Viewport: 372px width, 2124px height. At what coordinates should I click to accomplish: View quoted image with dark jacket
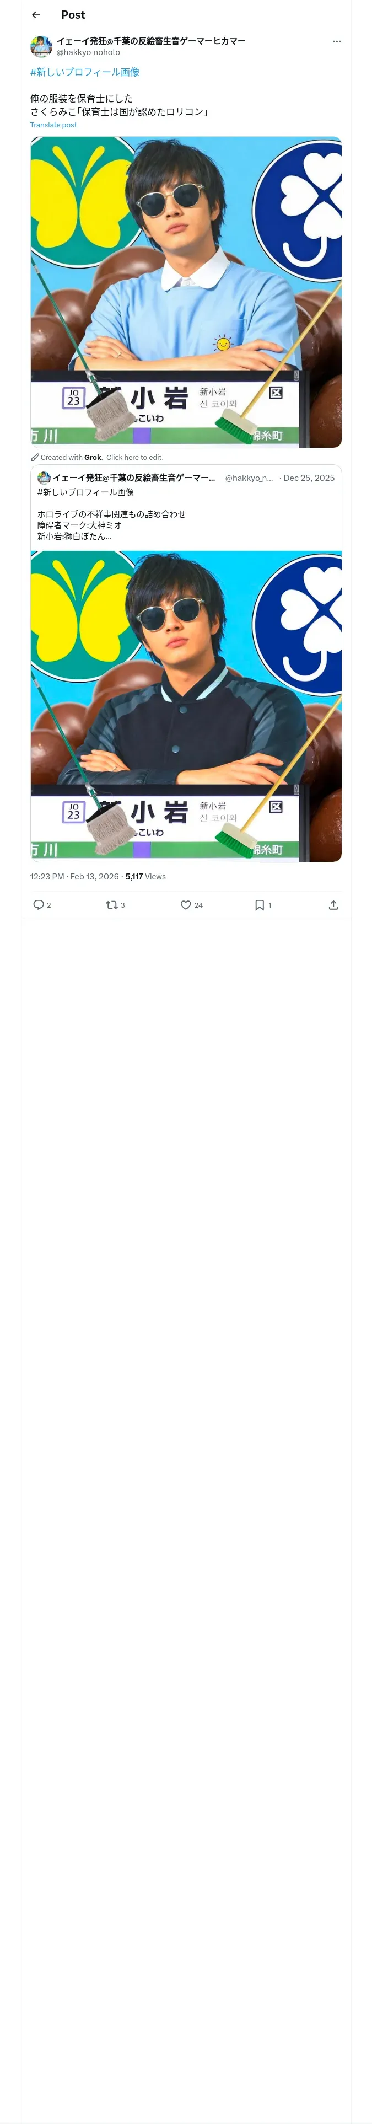tap(186, 706)
